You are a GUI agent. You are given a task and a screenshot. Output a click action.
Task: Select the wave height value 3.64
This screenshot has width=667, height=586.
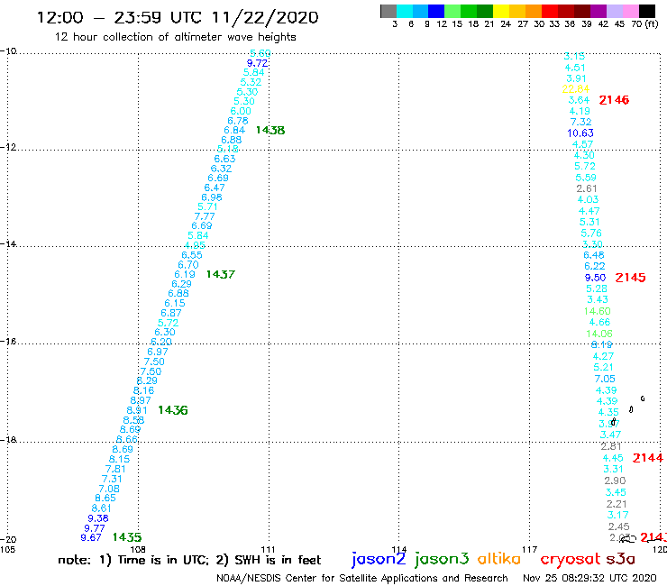click(x=579, y=100)
